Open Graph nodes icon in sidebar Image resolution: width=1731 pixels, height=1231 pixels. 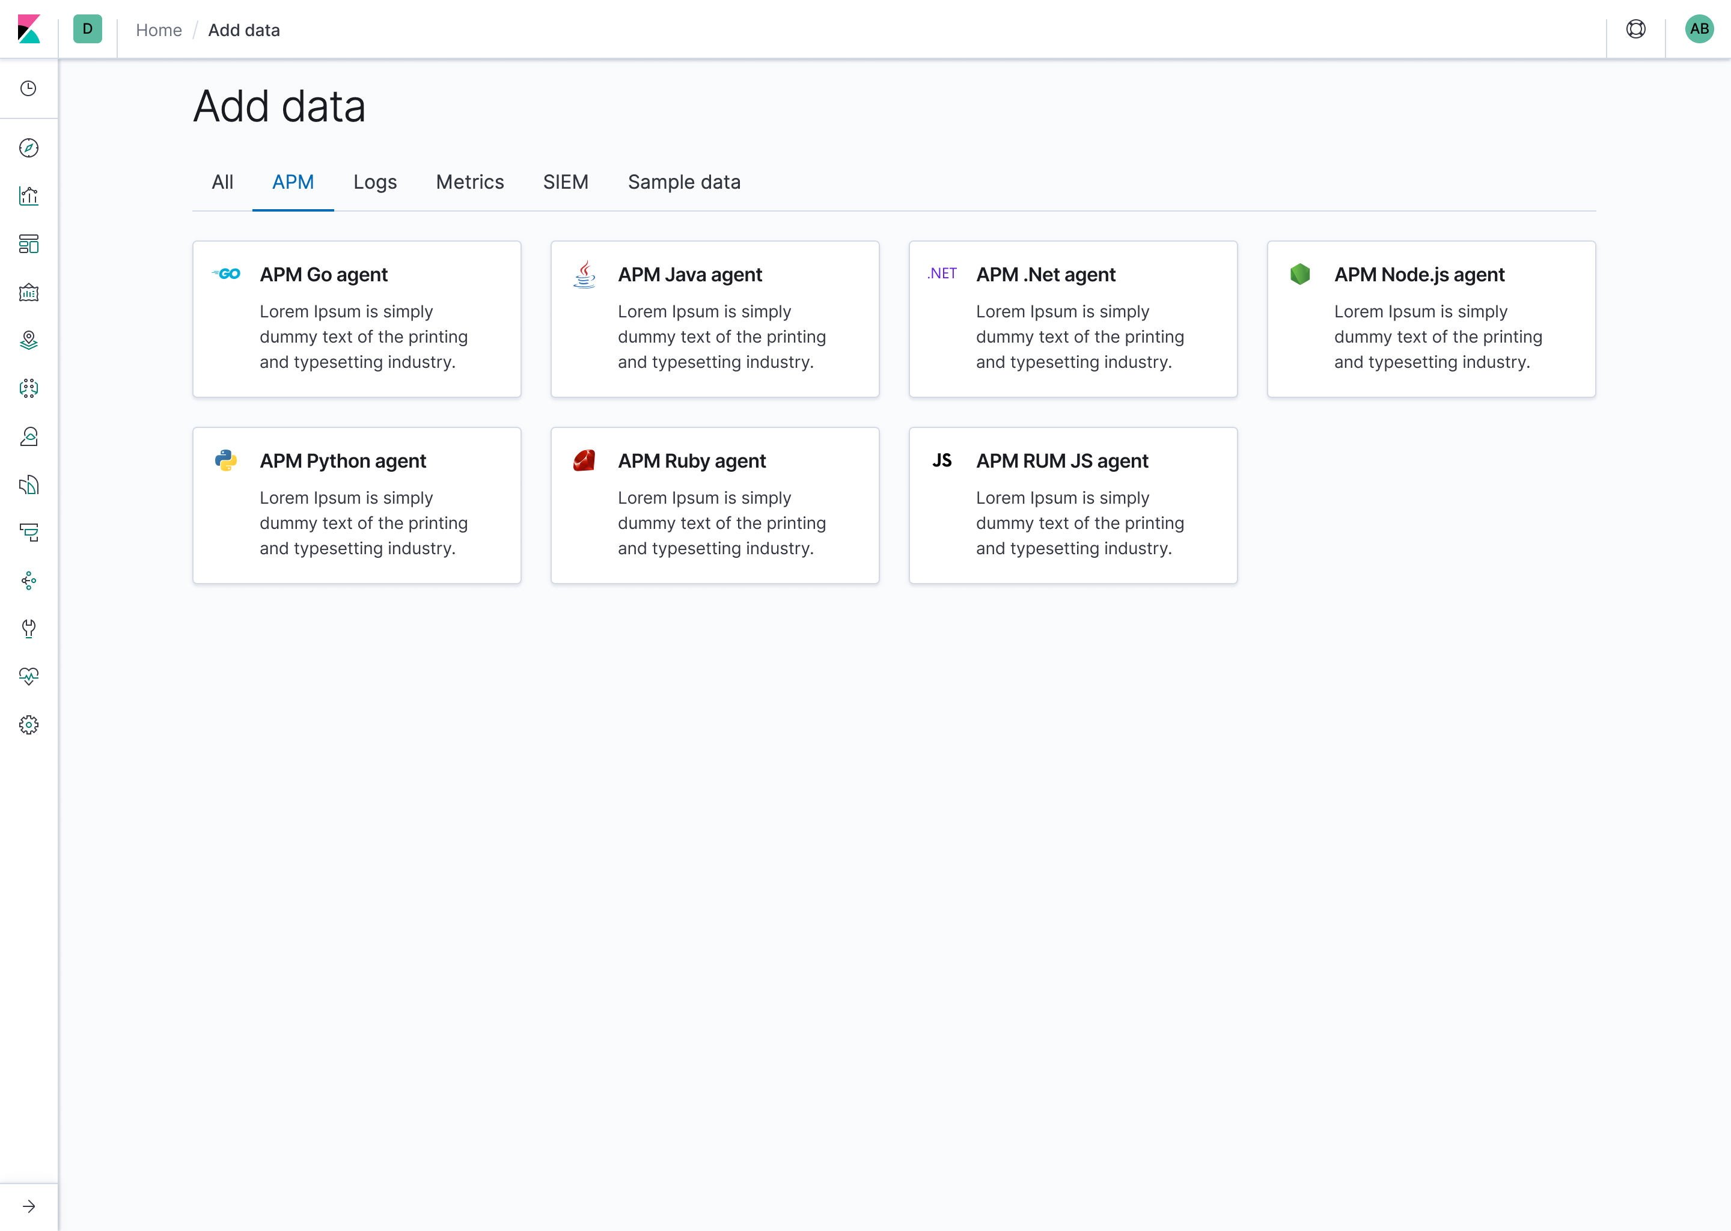click(29, 581)
